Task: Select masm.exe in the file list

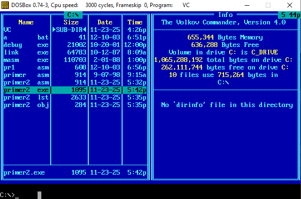Action: (75, 60)
